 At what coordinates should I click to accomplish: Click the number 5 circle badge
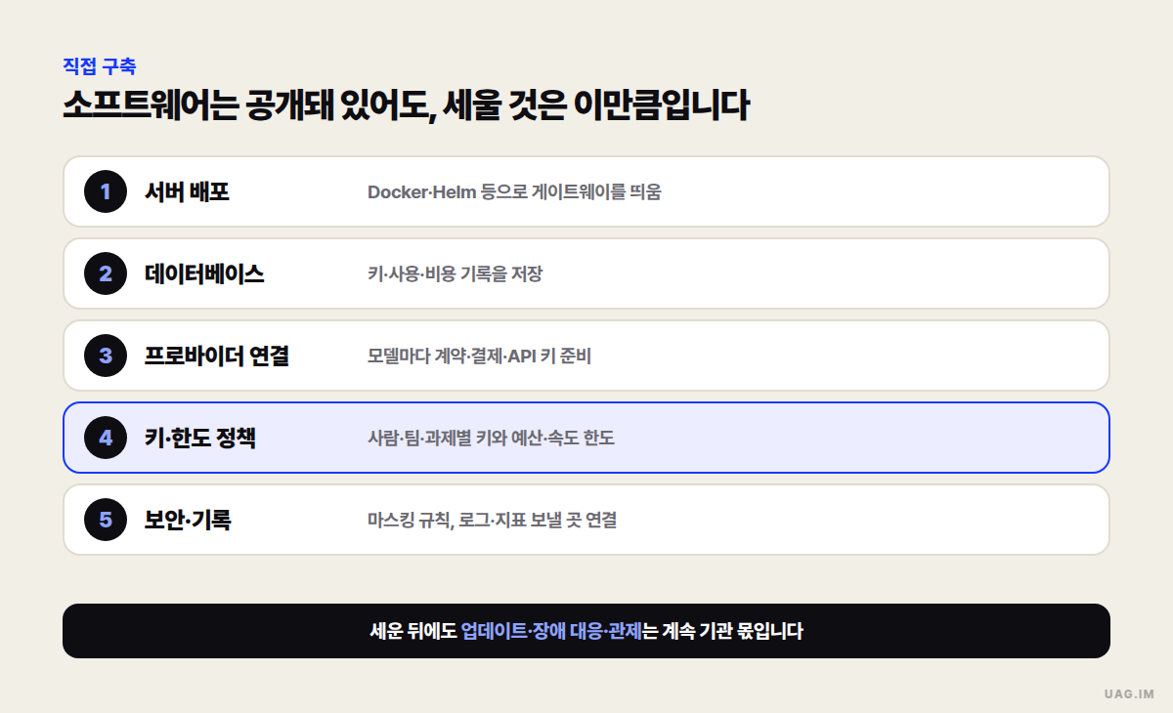click(106, 520)
